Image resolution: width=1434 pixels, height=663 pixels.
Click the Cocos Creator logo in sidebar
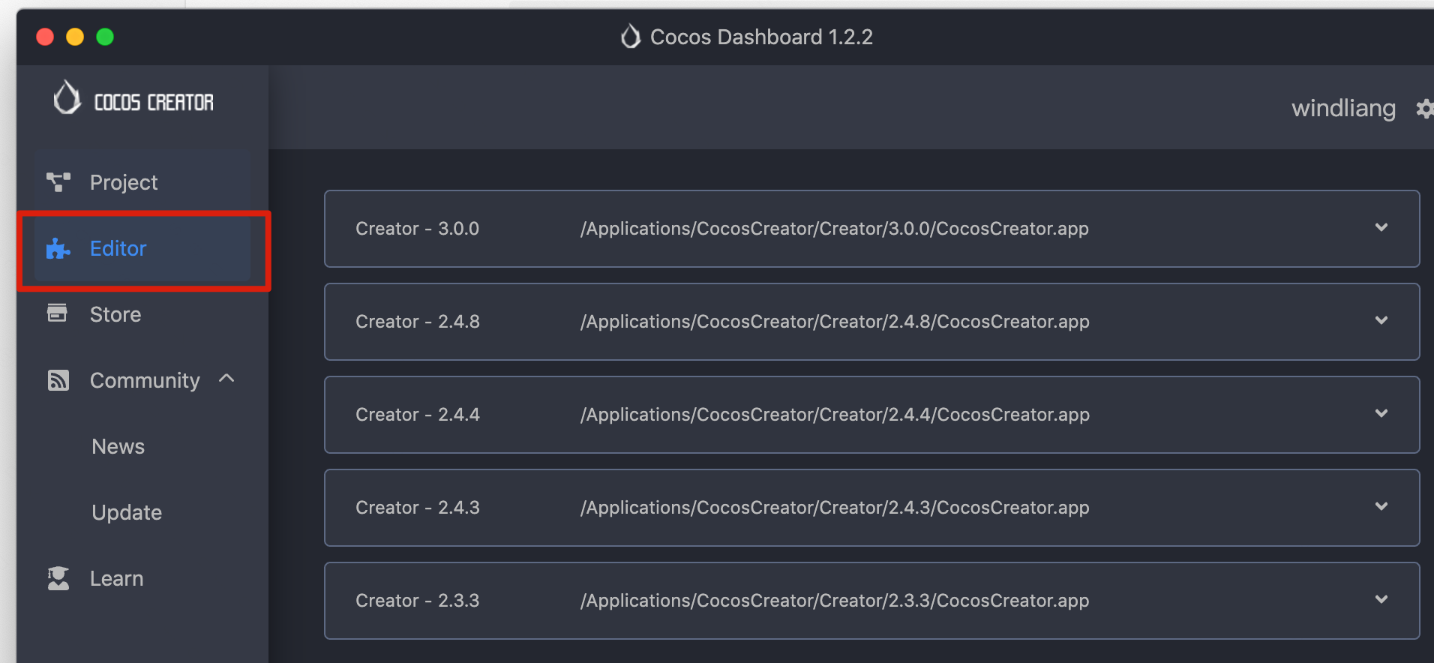click(x=133, y=99)
